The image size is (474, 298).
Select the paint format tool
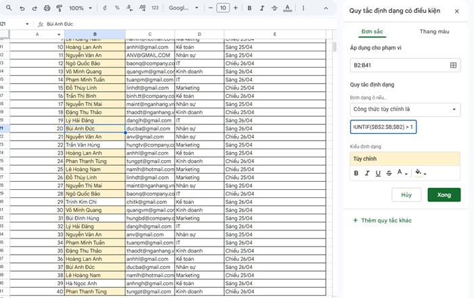(59, 8)
